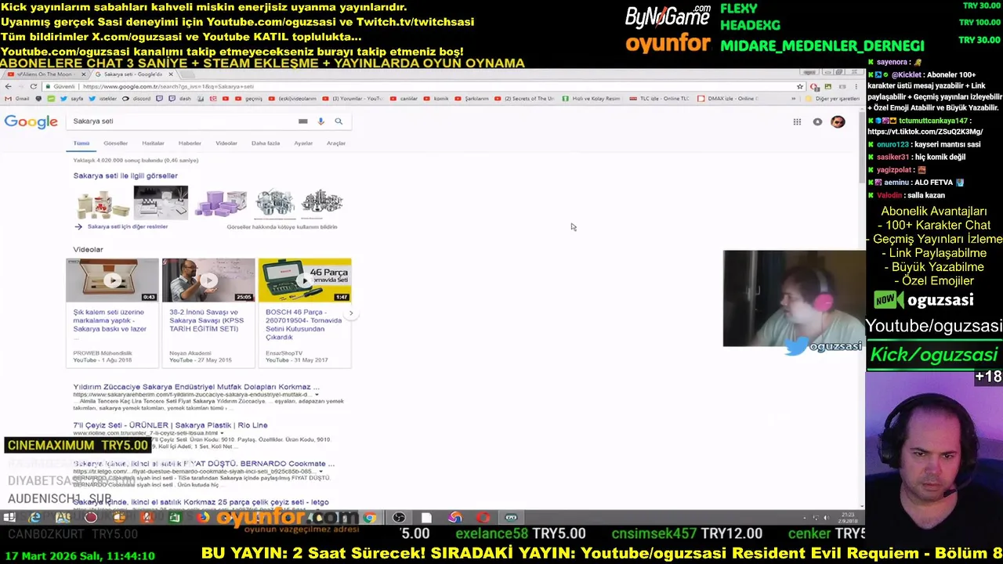The image size is (1003, 564).
Task: Click the browser back arrow
Action: [x=8, y=86]
